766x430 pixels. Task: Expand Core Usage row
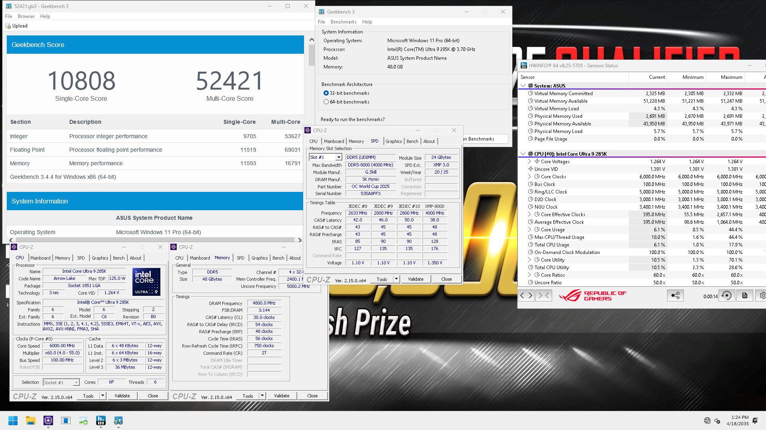(529, 230)
